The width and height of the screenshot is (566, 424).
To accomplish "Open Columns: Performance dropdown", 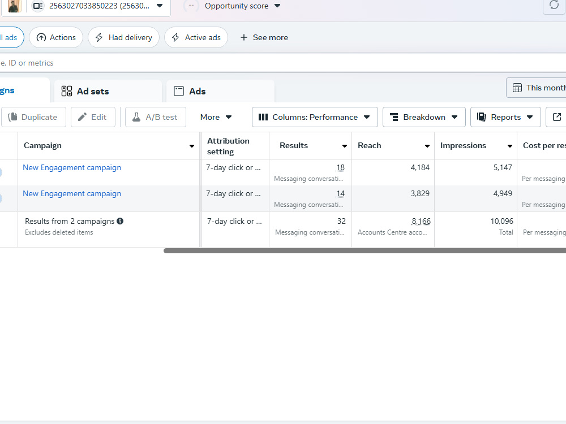I will 315,117.
